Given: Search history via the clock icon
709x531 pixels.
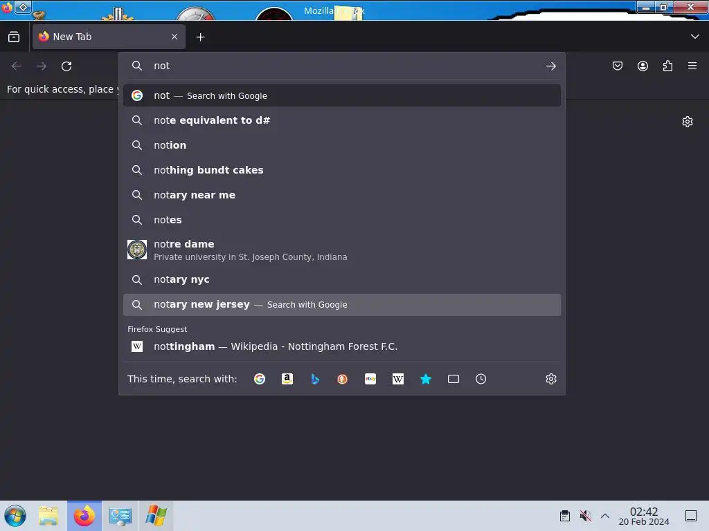Looking at the screenshot, I should coord(481,379).
